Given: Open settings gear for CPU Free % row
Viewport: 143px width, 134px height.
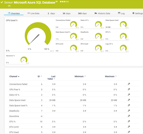Looking at the screenshot, I should tap(129, 89).
